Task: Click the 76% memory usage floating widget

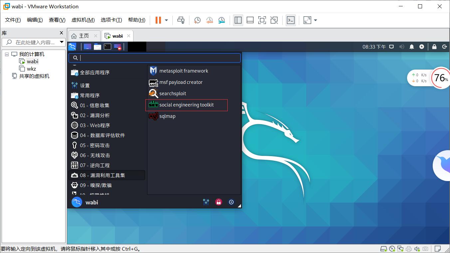Action: click(x=441, y=78)
